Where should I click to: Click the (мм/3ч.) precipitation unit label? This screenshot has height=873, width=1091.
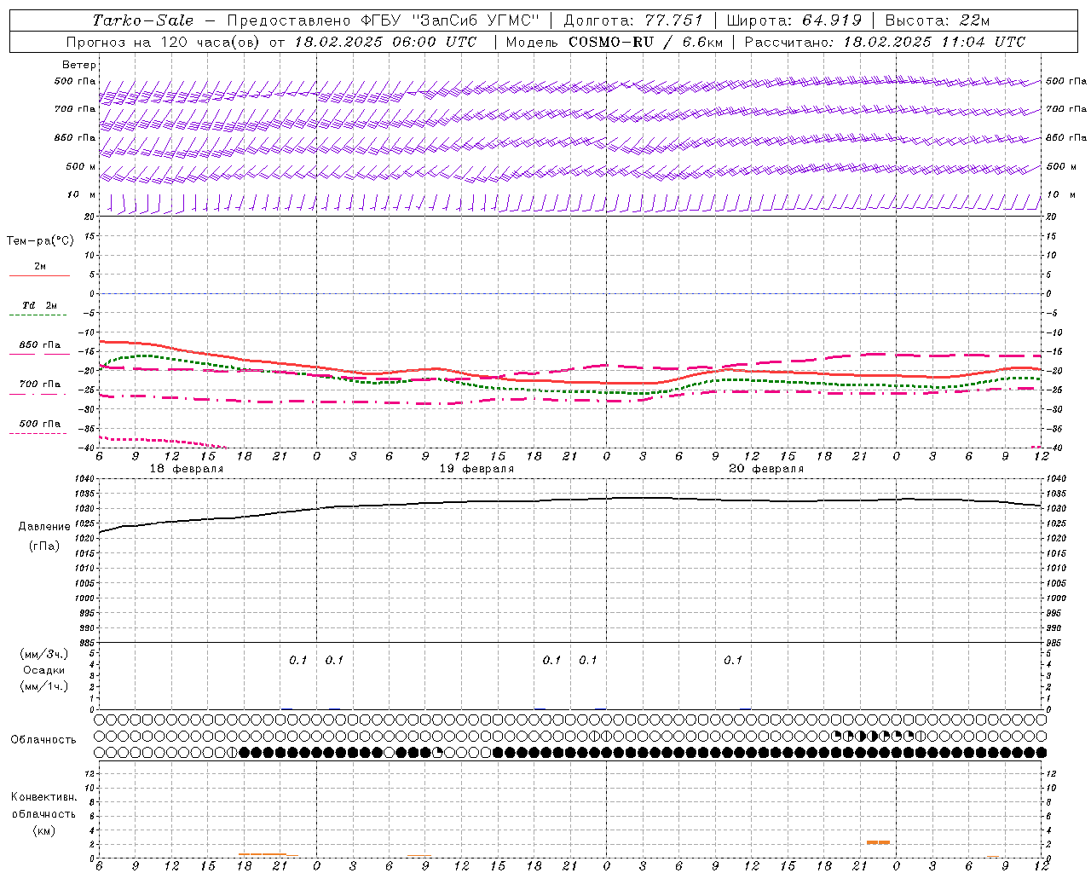[x=44, y=654]
